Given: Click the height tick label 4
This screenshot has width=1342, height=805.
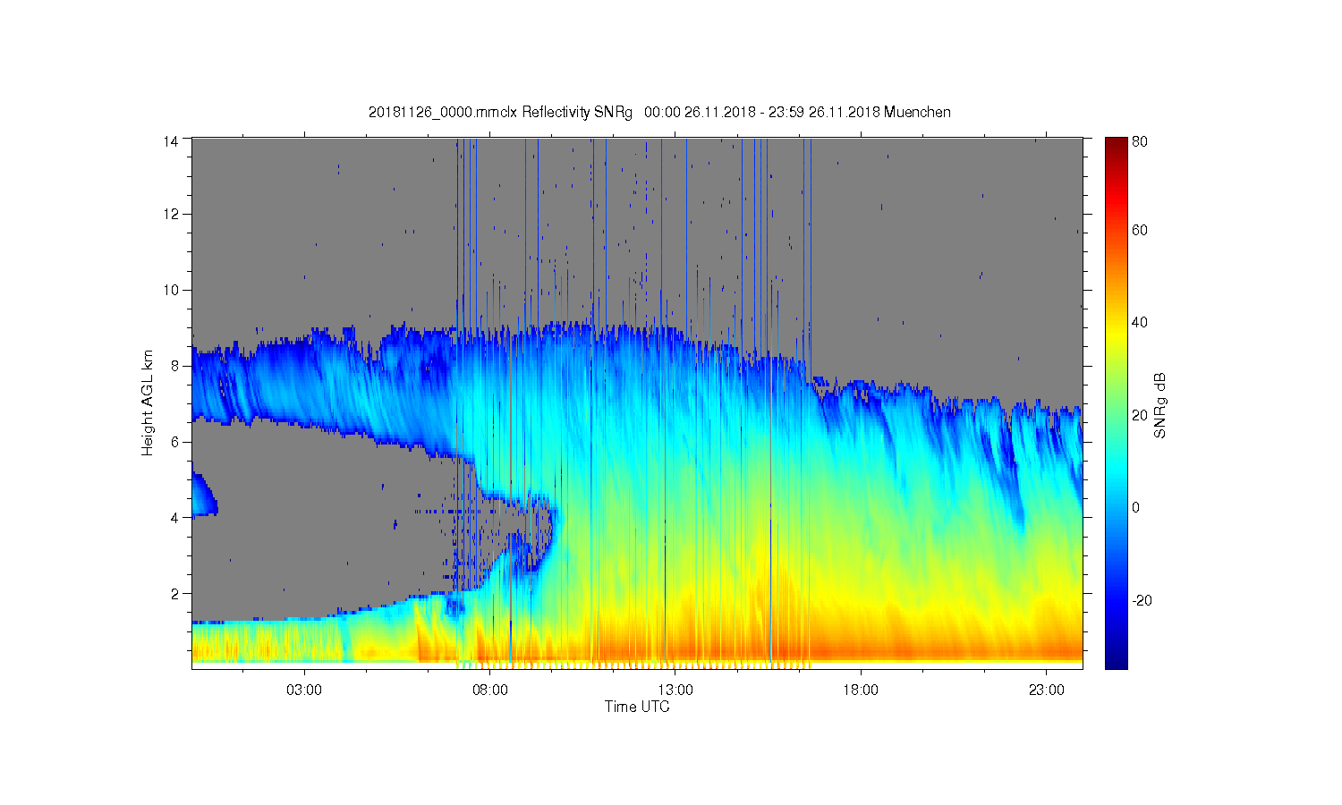Looking at the screenshot, I should point(175,518).
